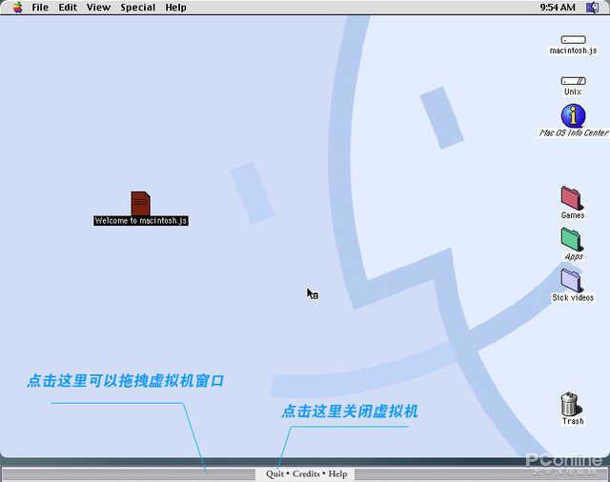Image resolution: width=610 pixels, height=482 pixels.
Task: Click the Credits link
Action: (306, 473)
